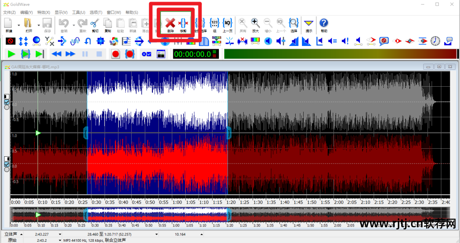Uncheck the upper (white) channel checkbox
The height and width of the screenshot is (243, 460).
(x=7, y=102)
